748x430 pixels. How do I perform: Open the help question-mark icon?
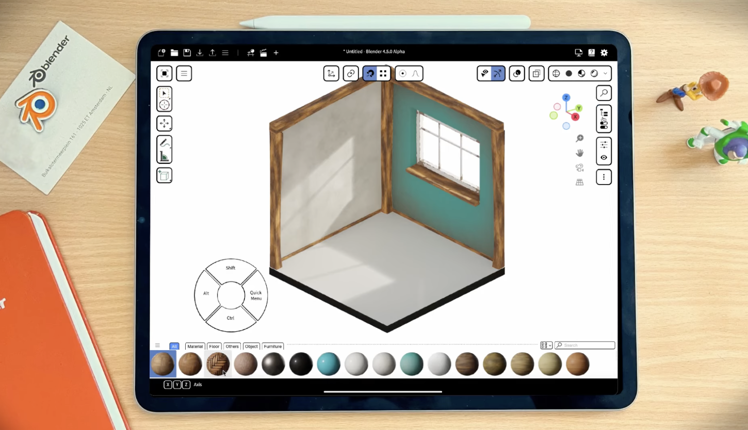pyautogui.click(x=592, y=53)
